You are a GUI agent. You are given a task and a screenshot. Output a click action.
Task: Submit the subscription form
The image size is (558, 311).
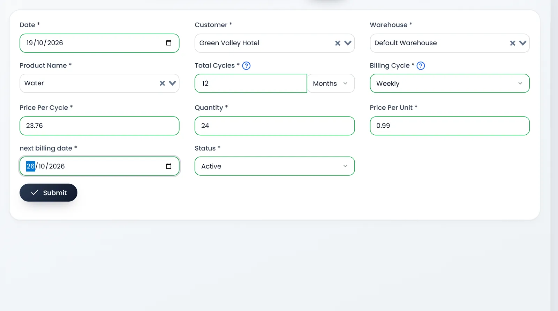(x=48, y=193)
